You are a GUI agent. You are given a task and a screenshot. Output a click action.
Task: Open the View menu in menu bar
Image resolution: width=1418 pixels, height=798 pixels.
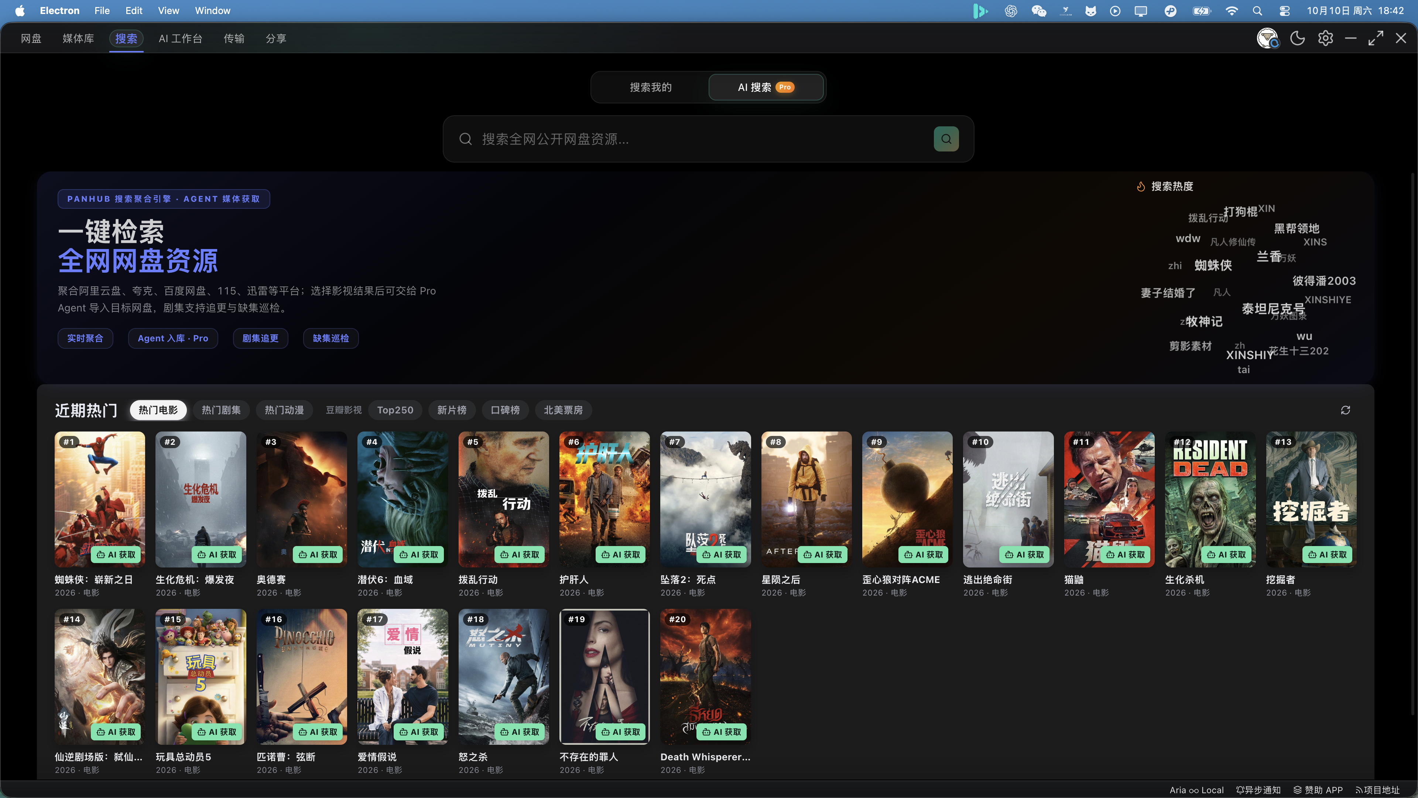pos(168,10)
